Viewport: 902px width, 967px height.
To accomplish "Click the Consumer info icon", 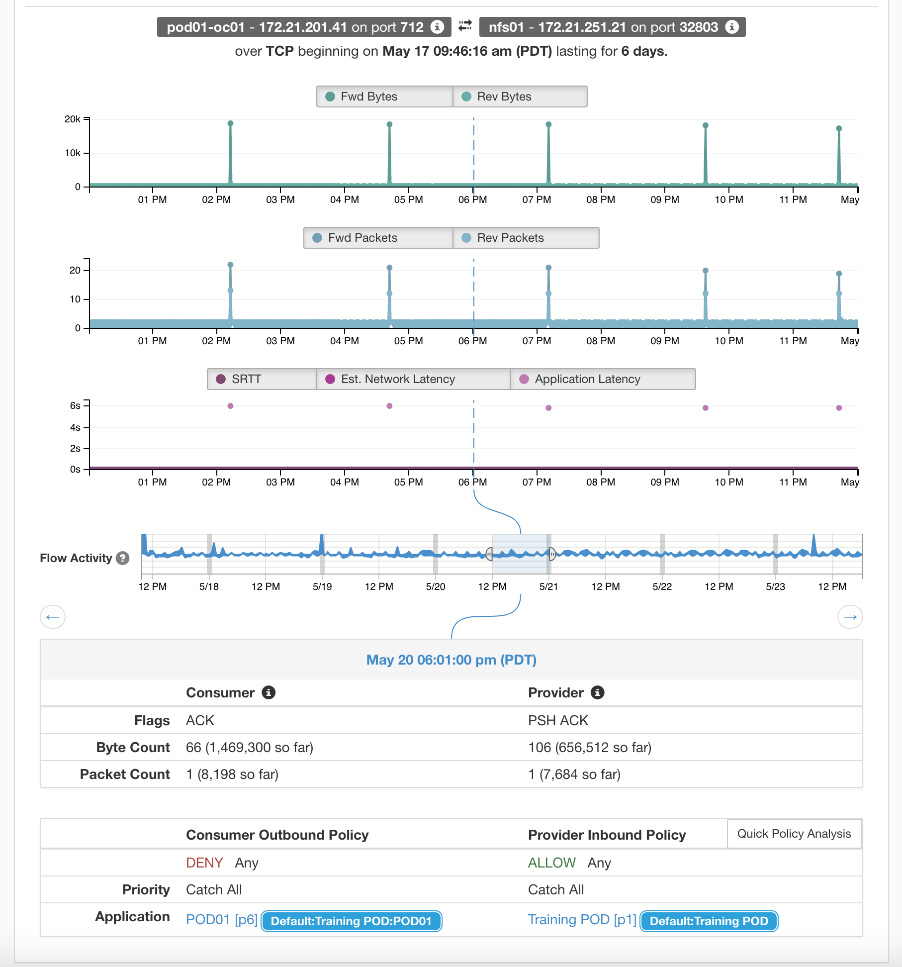I will [x=269, y=692].
